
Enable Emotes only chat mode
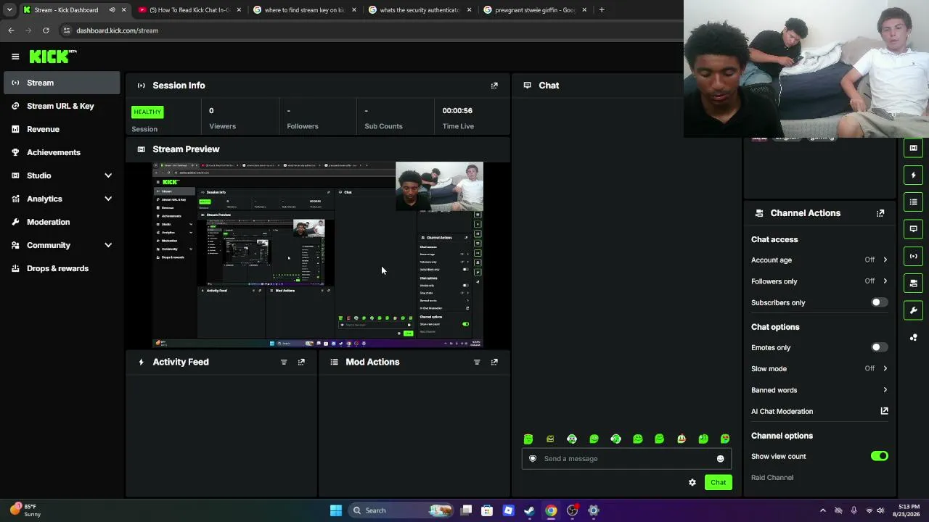tap(879, 347)
